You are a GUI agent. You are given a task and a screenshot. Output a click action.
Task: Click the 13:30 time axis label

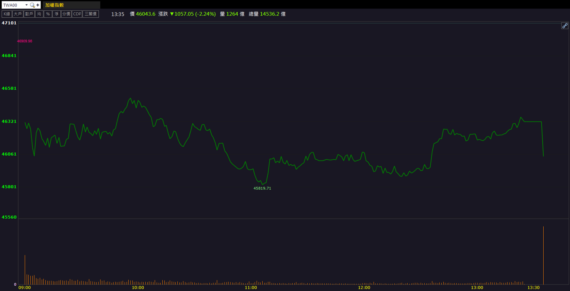tap(534, 288)
